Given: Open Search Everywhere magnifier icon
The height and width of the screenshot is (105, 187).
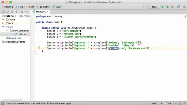Looking at the screenshot, I should (x=184, y=7).
